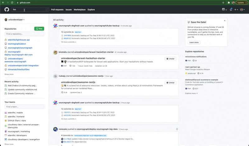Unstar laravel-hackathon-starter

[x=170, y=59]
